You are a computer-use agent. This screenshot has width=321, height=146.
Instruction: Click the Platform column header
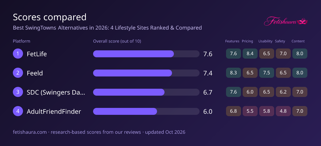click(21, 41)
